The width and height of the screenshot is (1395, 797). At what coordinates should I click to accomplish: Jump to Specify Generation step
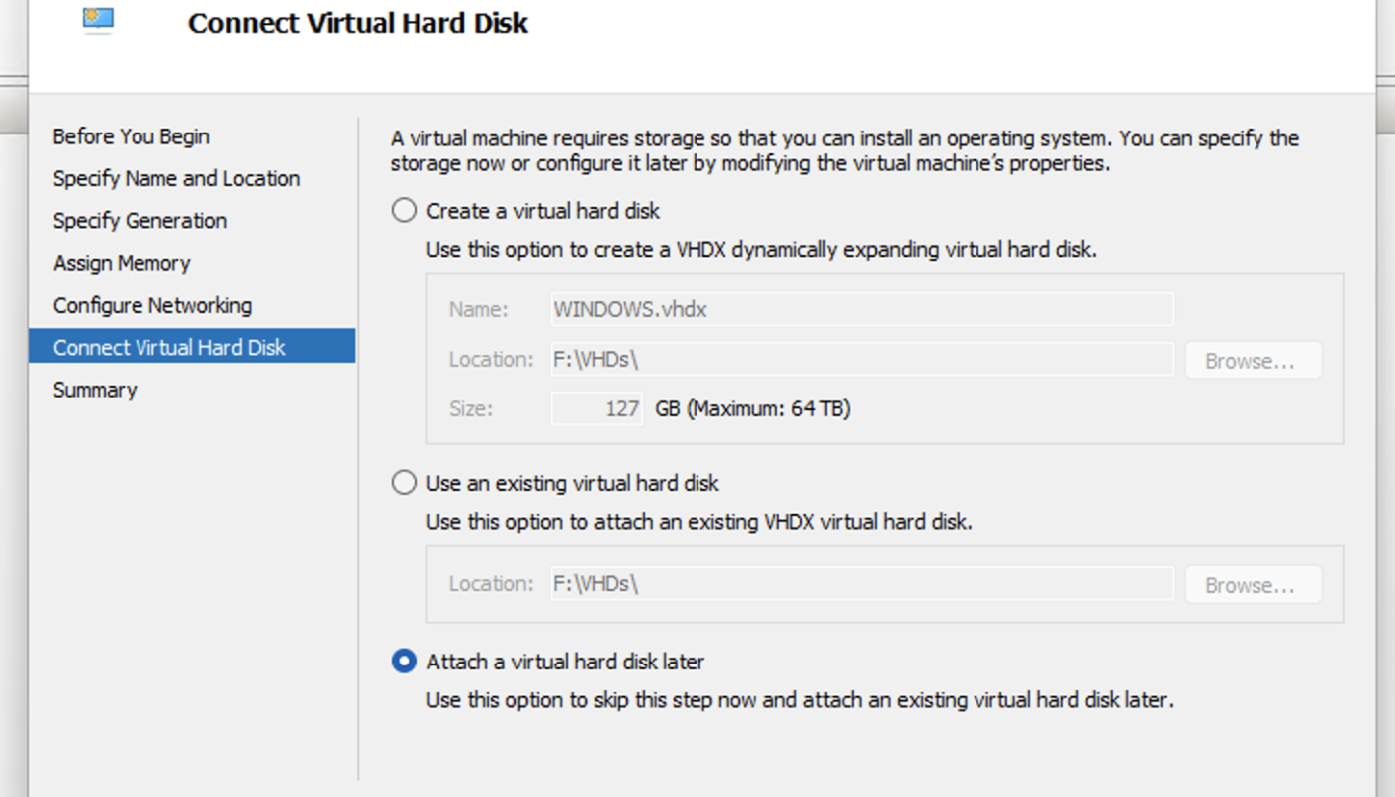click(x=139, y=221)
